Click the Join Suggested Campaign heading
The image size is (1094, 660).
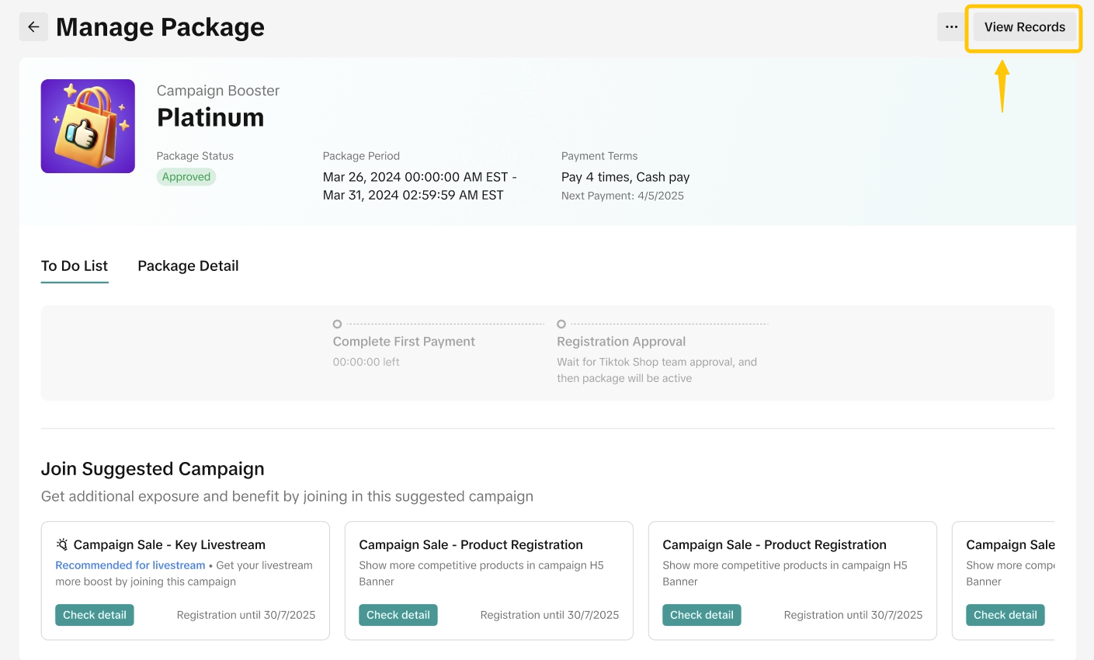click(153, 469)
